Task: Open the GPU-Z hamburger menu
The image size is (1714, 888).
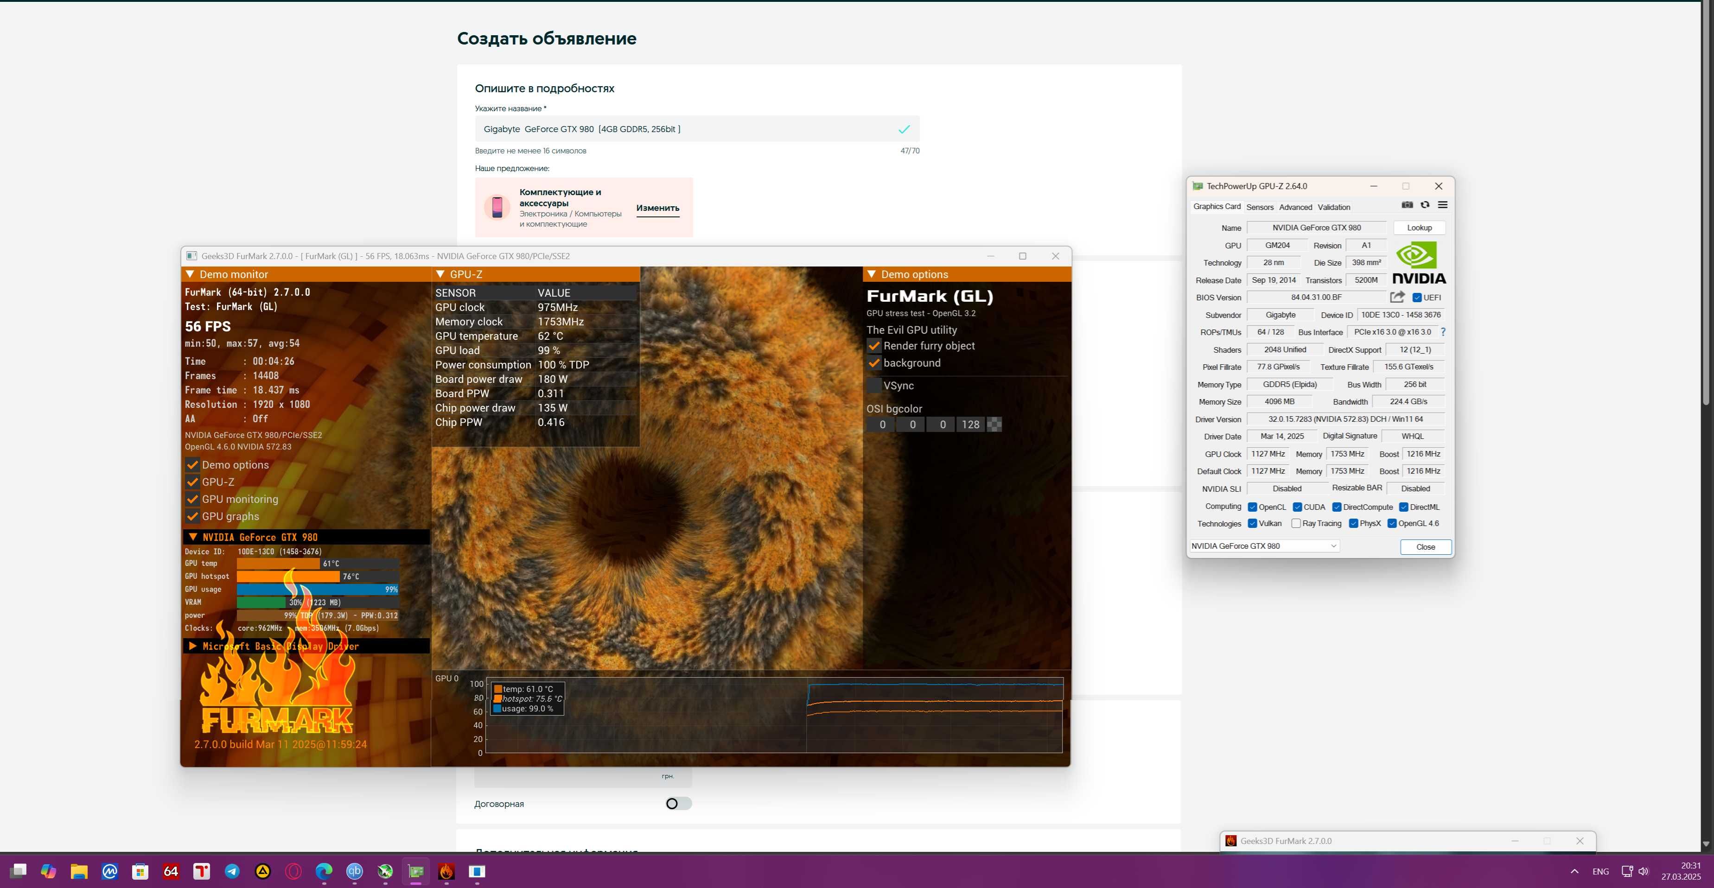Action: [1442, 205]
